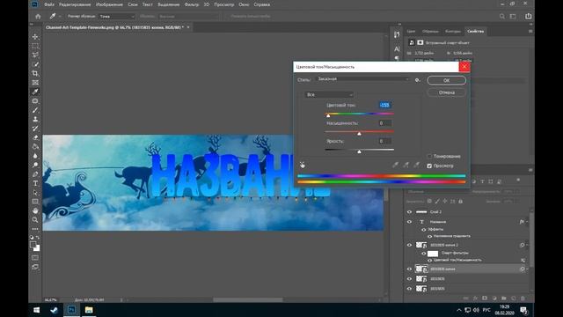
Task: Open the search icon at top right
Action: pyautogui.click(x=502, y=16)
